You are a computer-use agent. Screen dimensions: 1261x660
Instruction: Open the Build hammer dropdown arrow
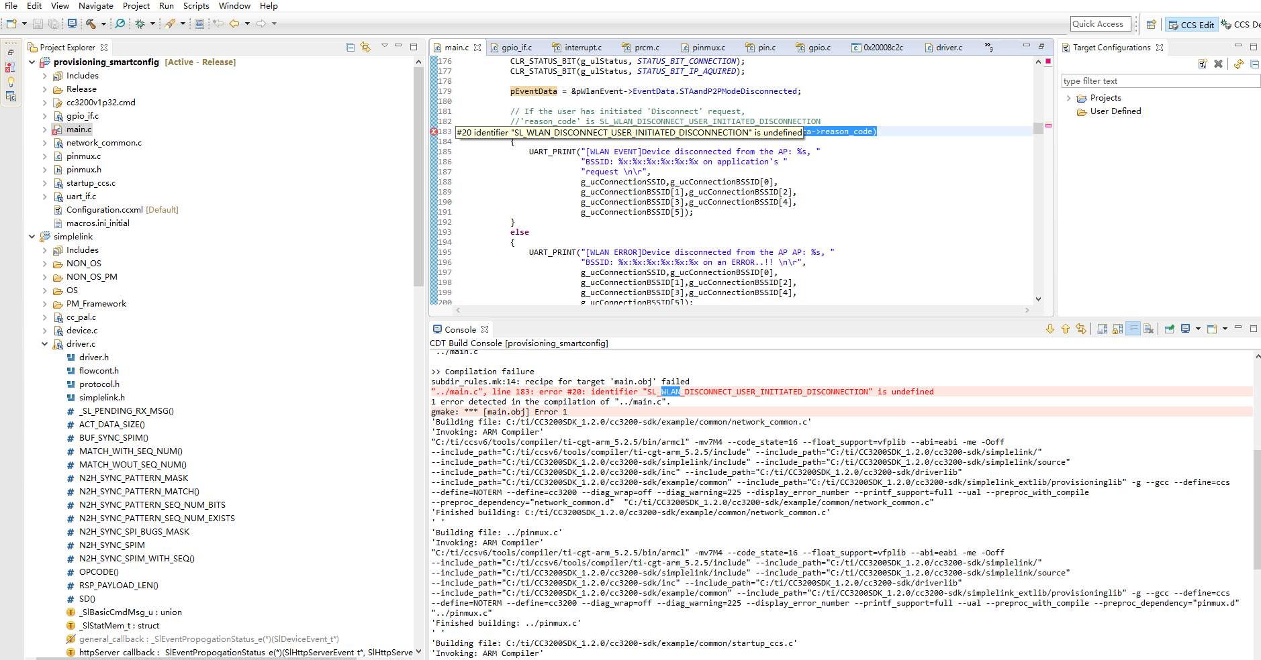click(103, 23)
